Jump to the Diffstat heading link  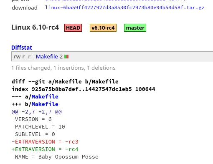(22, 48)
